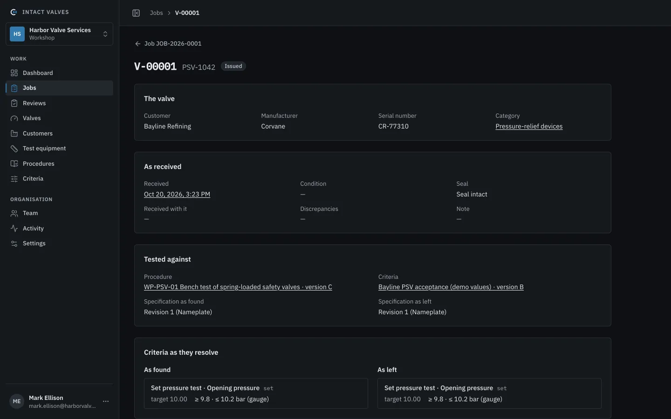Click the Procedures book icon
671x419 pixels.
coord(14,164)
